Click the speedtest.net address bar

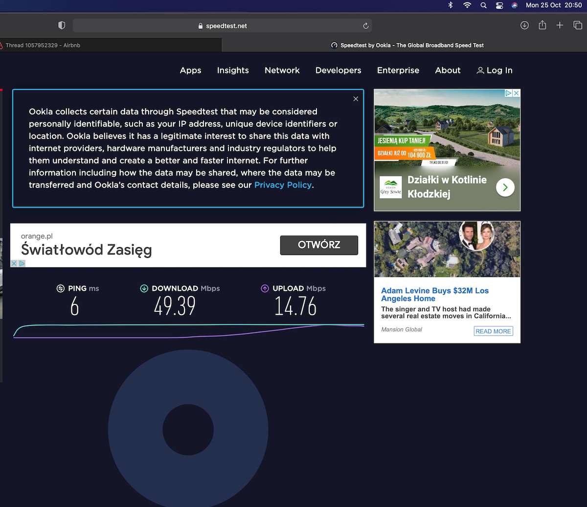coord(222,25)
